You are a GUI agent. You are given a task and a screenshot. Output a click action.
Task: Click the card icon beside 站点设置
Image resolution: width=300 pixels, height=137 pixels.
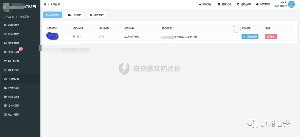[x=5, y=114]
